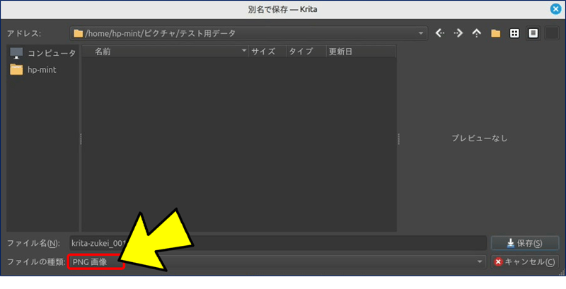The image size is (566, 289).
Task: Switch to icon grid view
Action: tap(514, 33)
